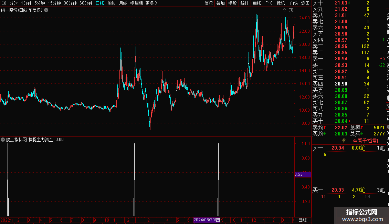Open F10 company information
Viewport: 389px width, 224px height.
[269, 3]
